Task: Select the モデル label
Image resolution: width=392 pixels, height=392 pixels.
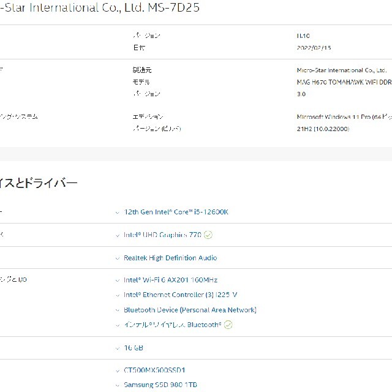Action: click(141, 81)
